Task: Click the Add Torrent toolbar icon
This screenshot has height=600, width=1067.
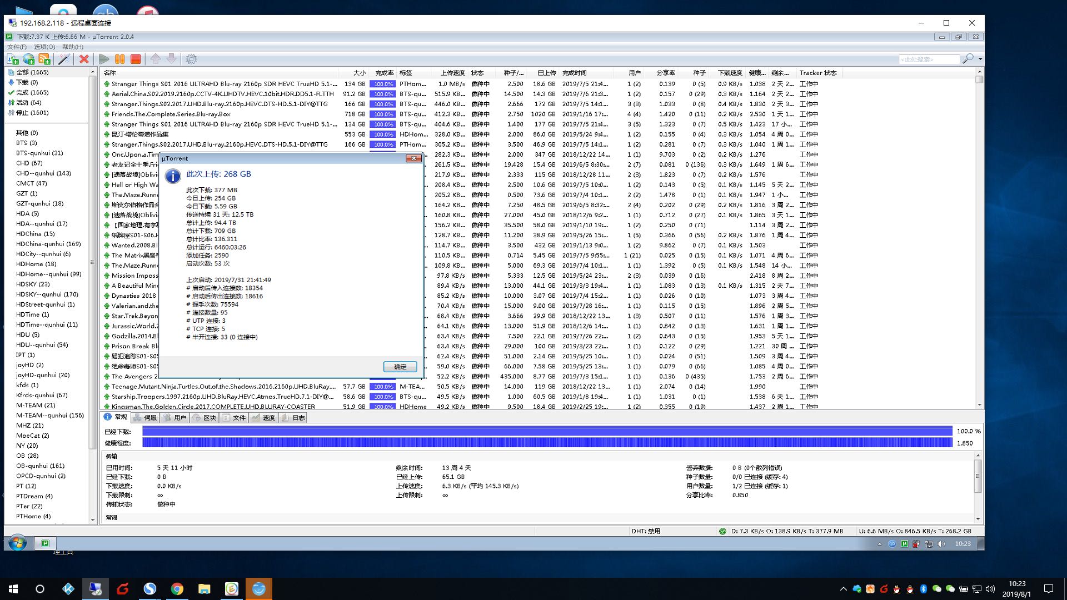Action: click(13, 59)
